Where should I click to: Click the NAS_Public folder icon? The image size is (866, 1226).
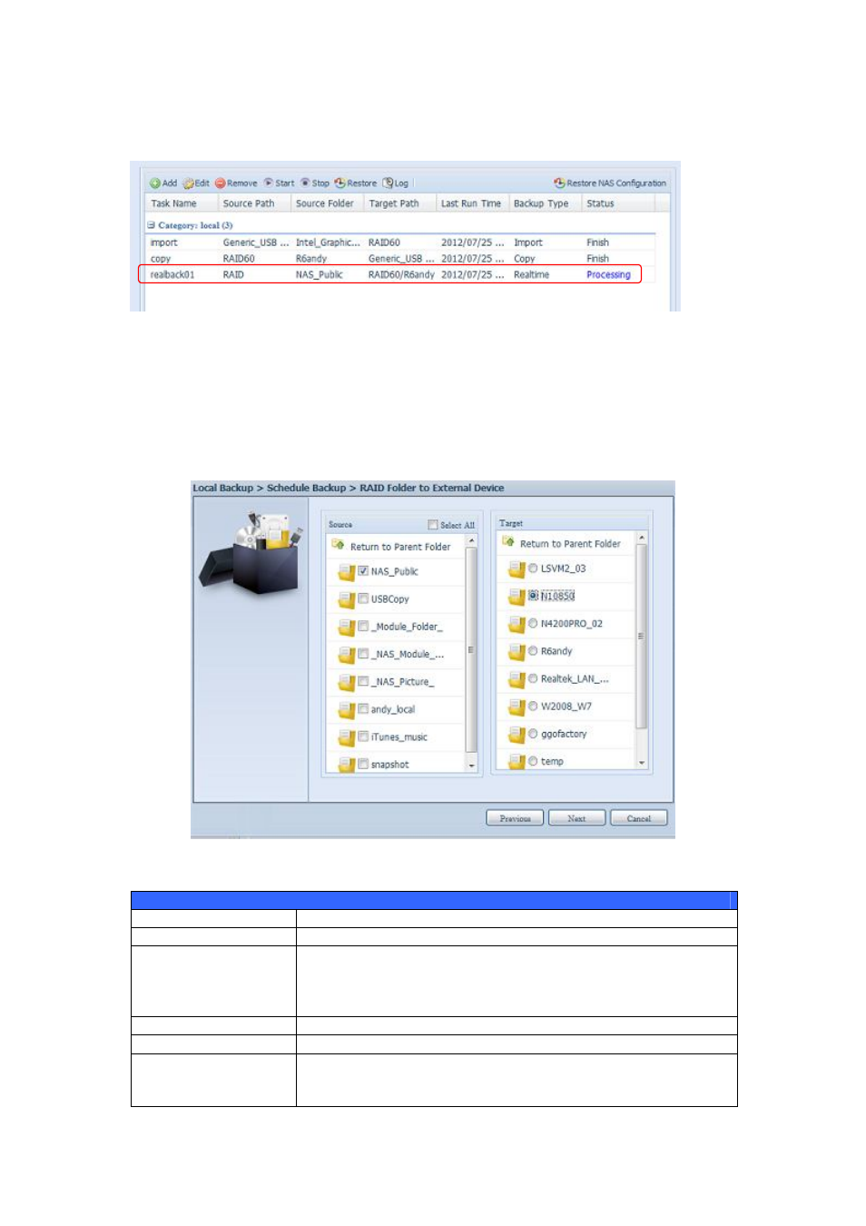tap(346, 572)
